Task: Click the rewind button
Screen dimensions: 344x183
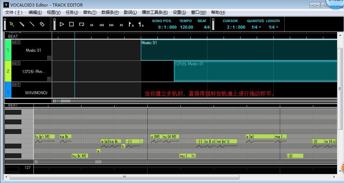Action: (x=101, y=25)
